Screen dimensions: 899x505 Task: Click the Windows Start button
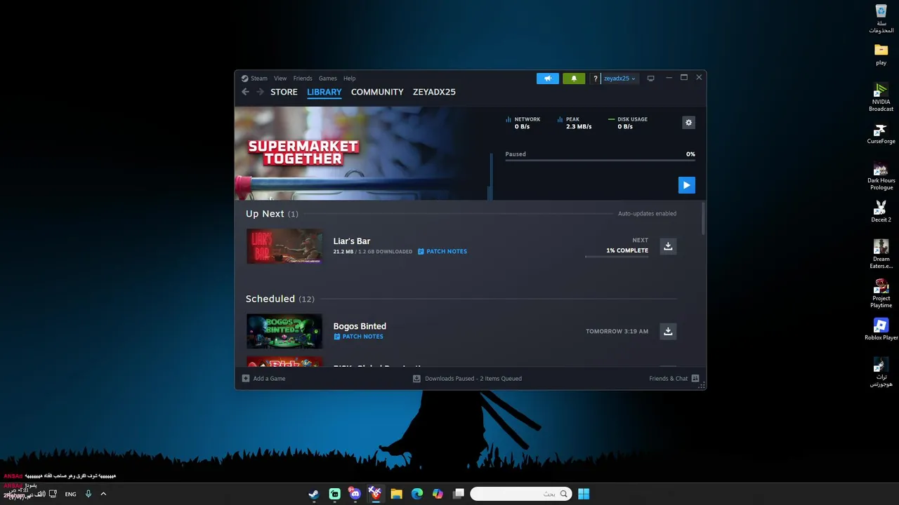tap(584, 494)
